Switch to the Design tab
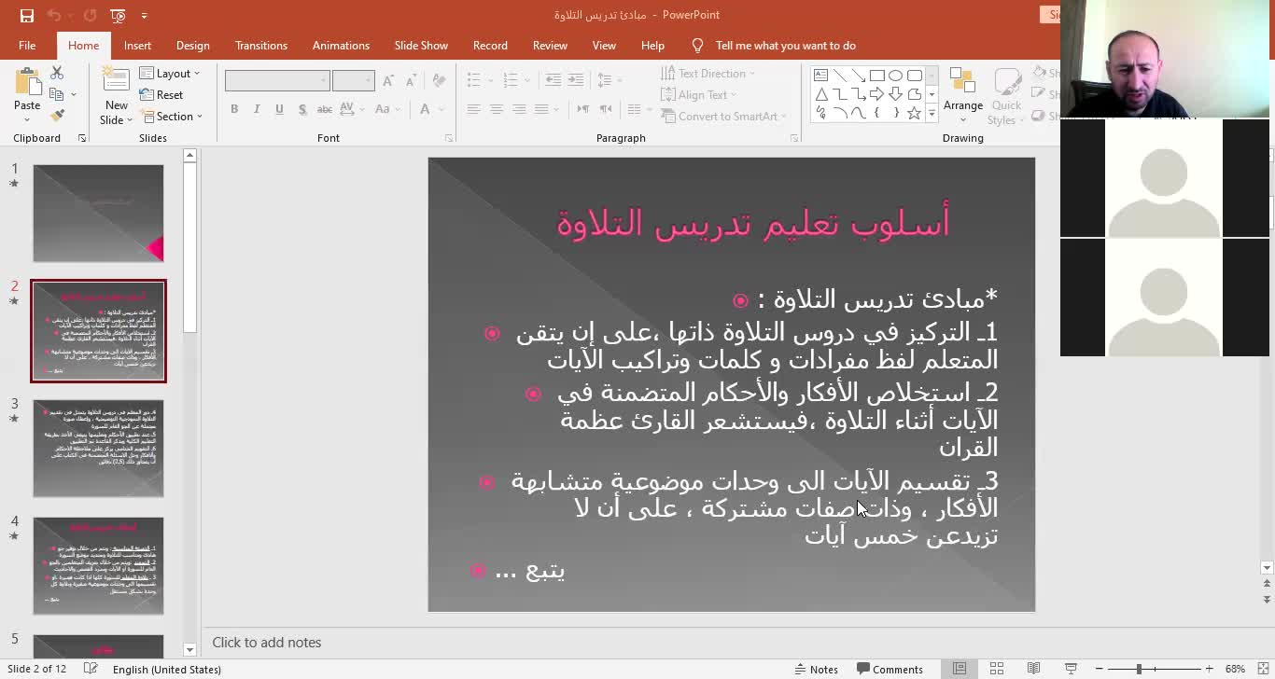Screen dimensions: 1275x679 (x=192, y=45)
